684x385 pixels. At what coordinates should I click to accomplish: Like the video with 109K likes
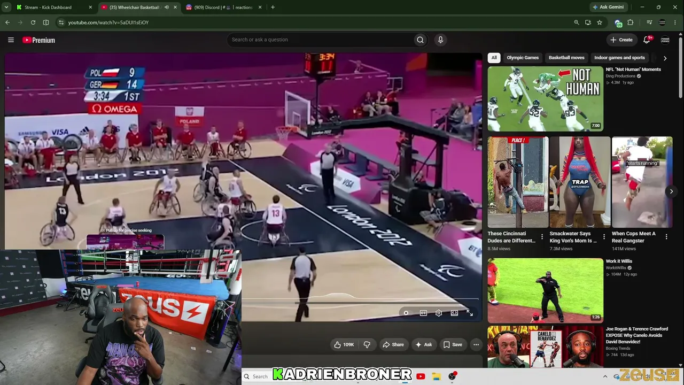coord(344,344)
